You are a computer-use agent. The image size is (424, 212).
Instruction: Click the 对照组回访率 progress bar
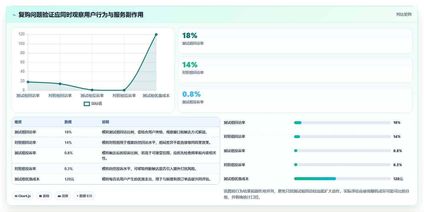pyautogui.click(x=342, y=137)
